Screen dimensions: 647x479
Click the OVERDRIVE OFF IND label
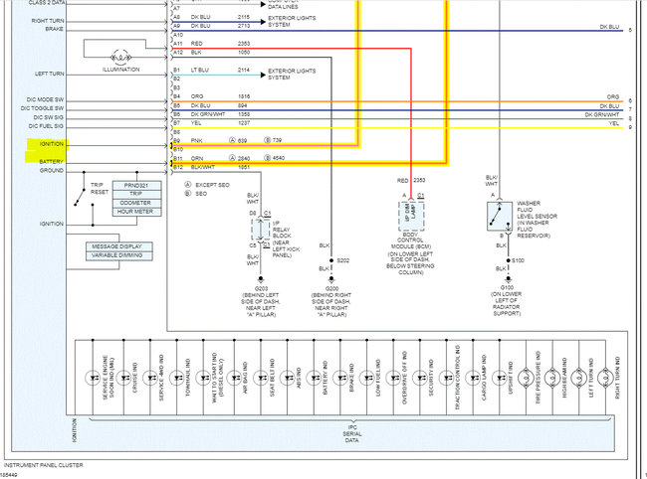click(404, 378)
